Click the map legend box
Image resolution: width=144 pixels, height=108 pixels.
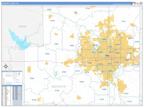point(12,78)
